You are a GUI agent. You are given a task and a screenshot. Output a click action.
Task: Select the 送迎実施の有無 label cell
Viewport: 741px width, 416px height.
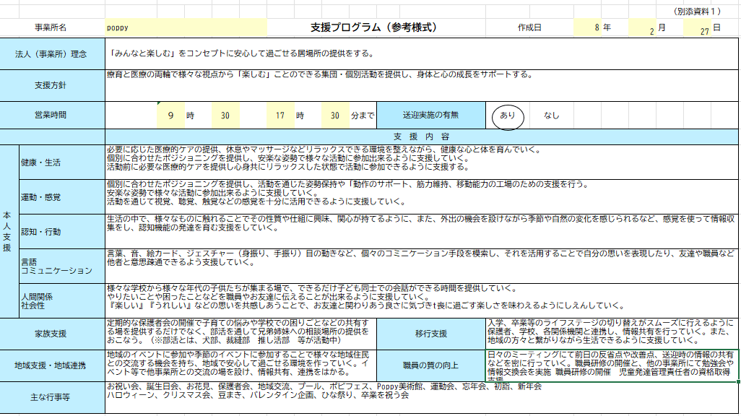coord(430,116)
